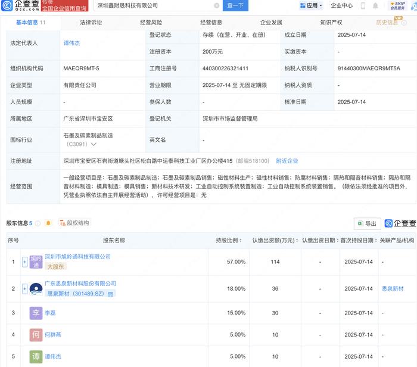Click the purple 李 avatar icon
The height and width of the screenshot is (367, 417).
click(36, 313)
